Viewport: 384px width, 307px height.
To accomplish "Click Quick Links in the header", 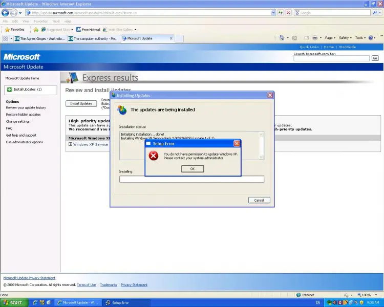I will click(309, 47).
